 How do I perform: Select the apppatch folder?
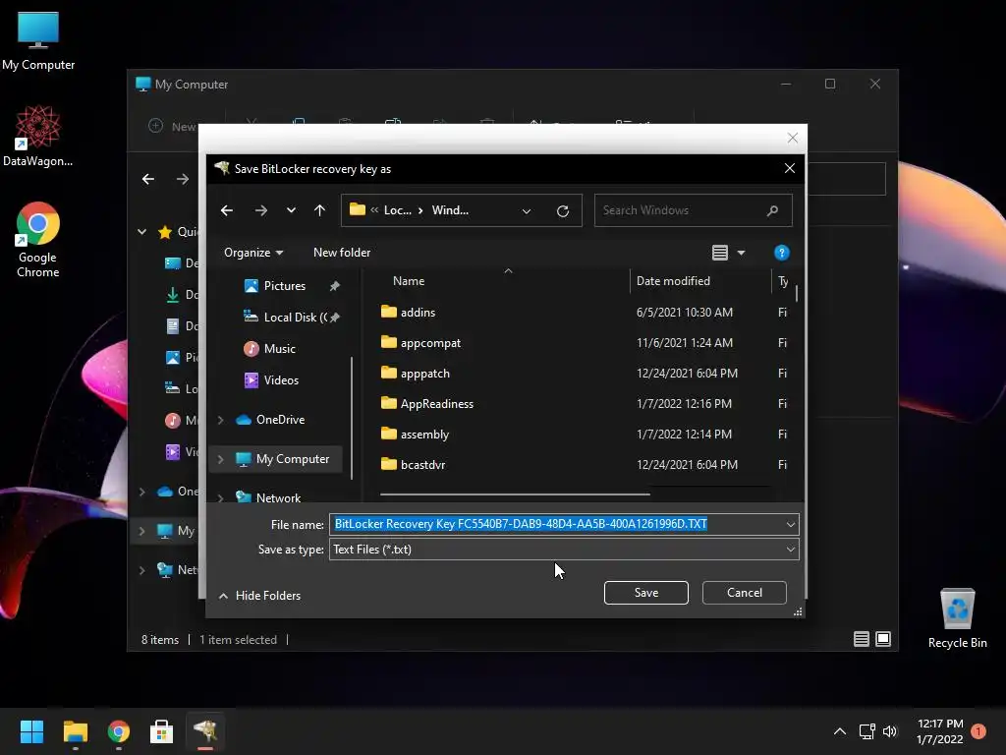point(424,374)
